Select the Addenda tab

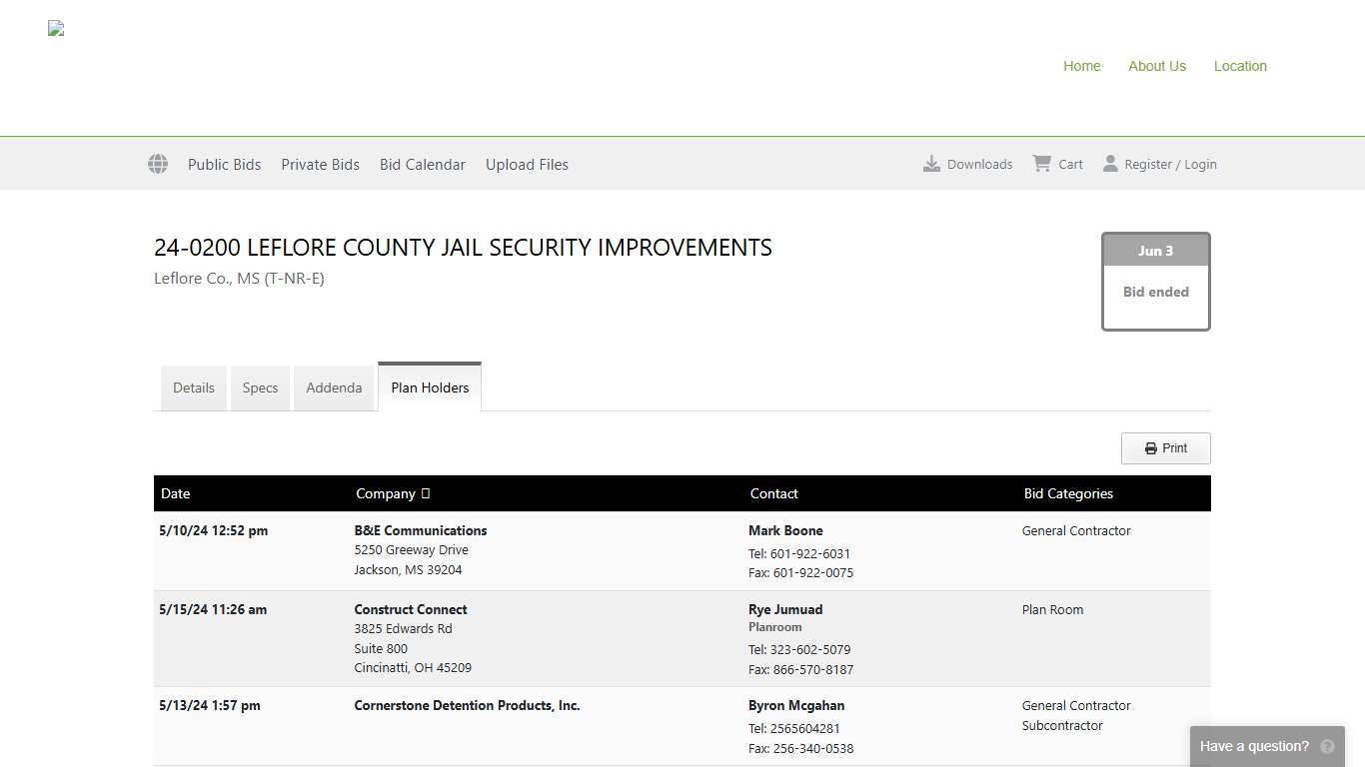click(334, 387)
